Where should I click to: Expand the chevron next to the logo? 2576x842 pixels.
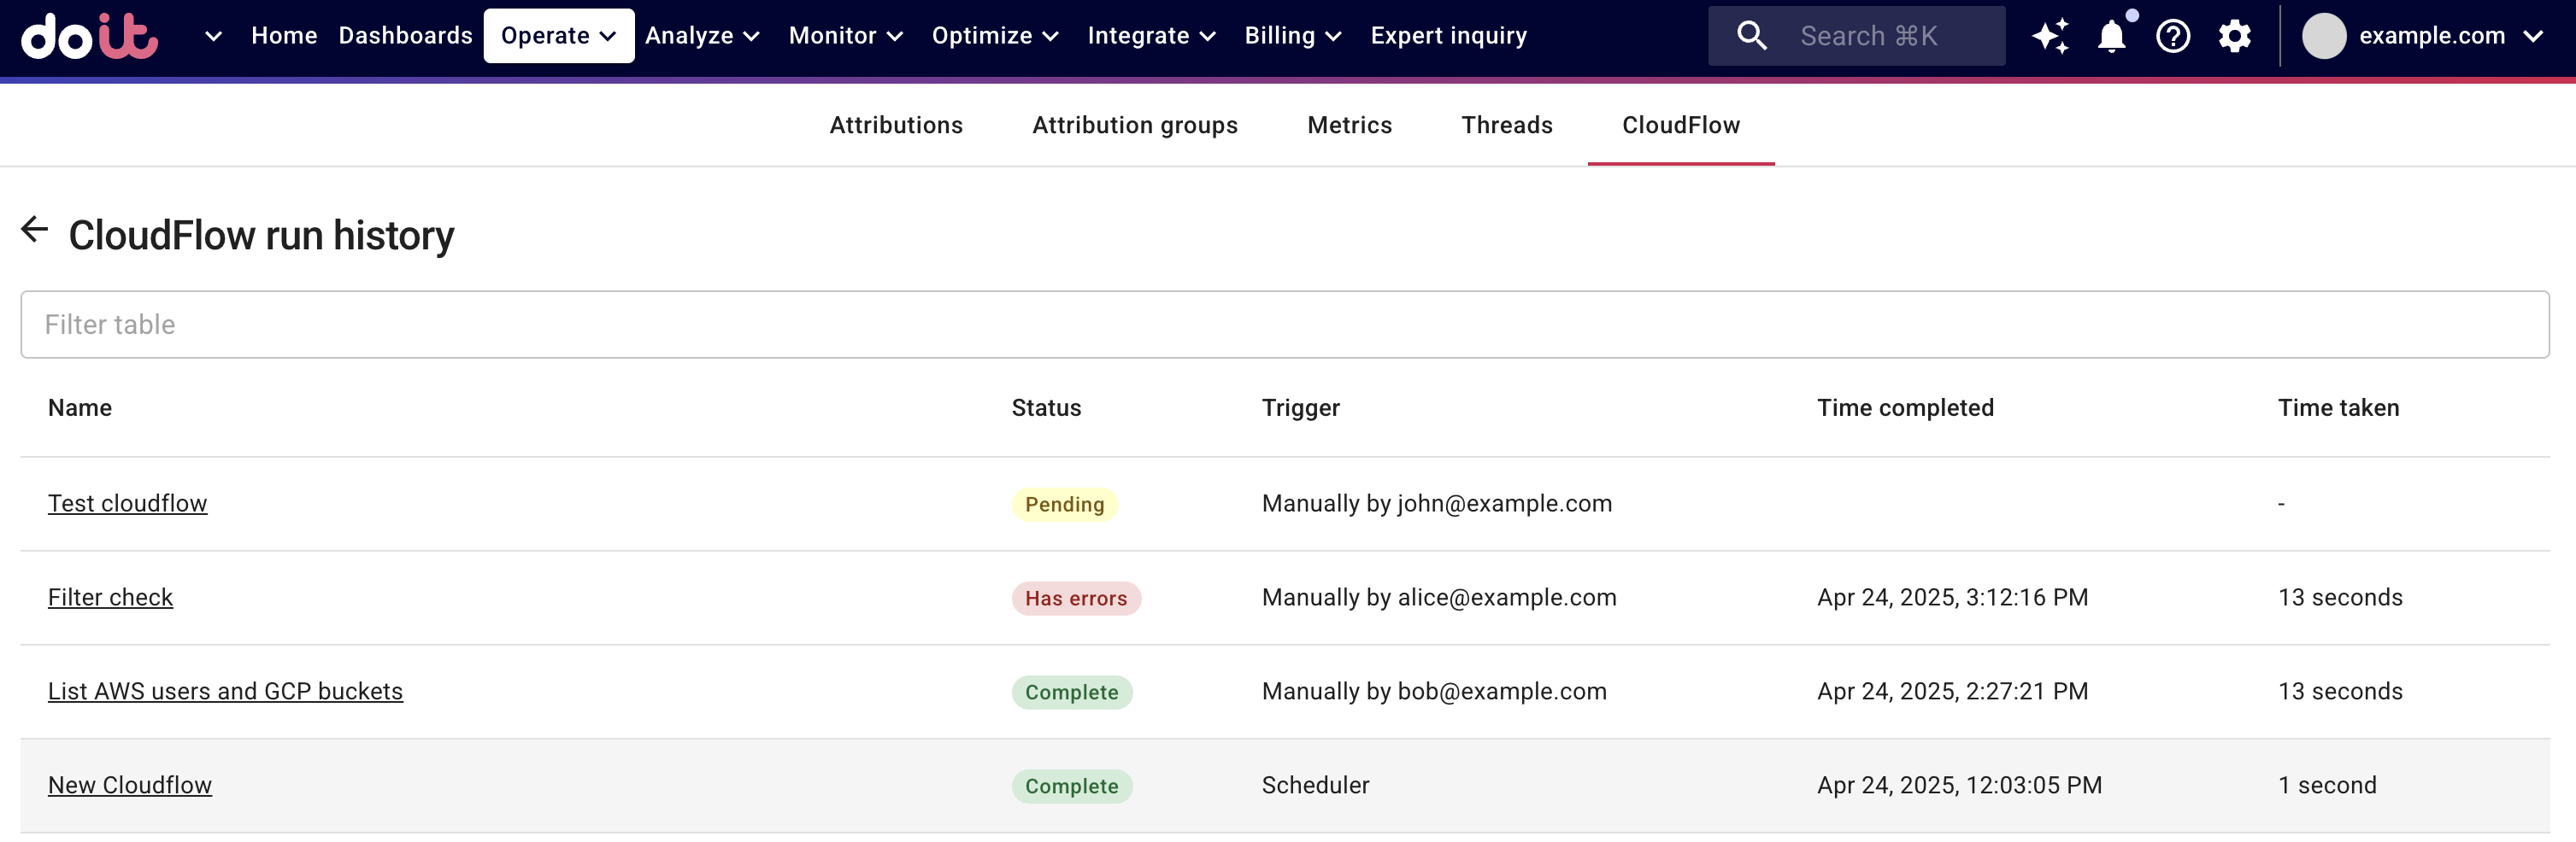(x=212, y=36)
